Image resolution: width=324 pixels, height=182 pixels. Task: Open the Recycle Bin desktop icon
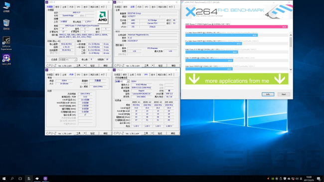pyautogui.click(x=6, y=24)
